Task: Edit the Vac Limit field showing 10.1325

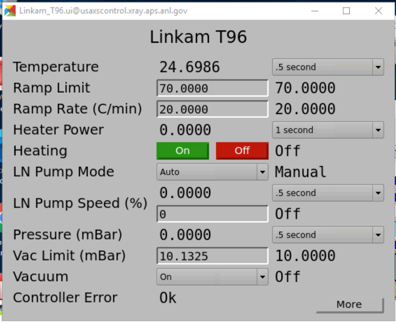Action: click(x=212, y=255)
